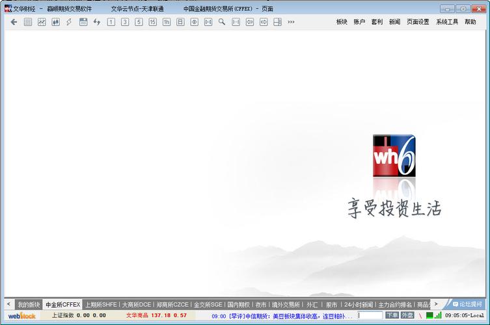Switch to the 夜市 tab

pos(261,304)
